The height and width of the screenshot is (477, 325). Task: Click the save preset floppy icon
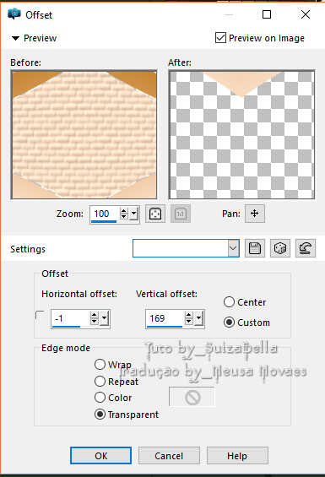(255, 248)
